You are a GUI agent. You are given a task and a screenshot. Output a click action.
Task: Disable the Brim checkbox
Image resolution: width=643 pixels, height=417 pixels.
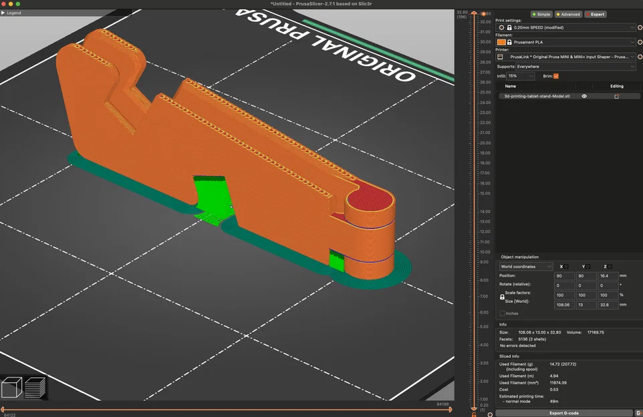point(555,76)
